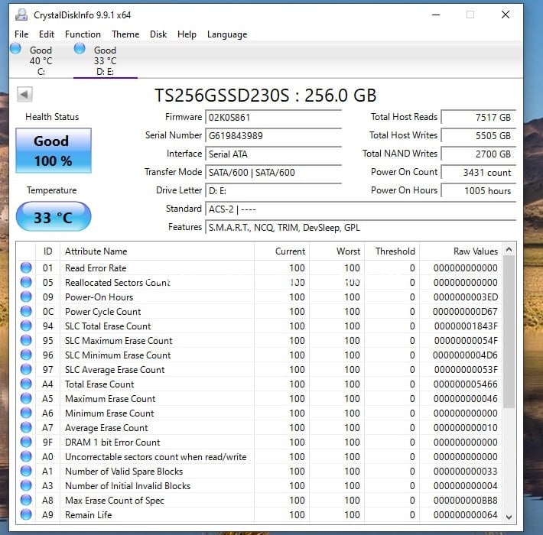The height and width of the screenshot is (535, 543).
Task: Click the Features field listing S.M.A.R.T.
Action: click(360, 227)
